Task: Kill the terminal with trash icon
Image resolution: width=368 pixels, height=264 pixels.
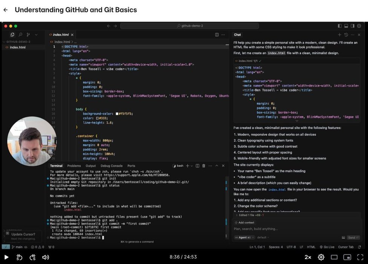Action: tap(204, 166)
